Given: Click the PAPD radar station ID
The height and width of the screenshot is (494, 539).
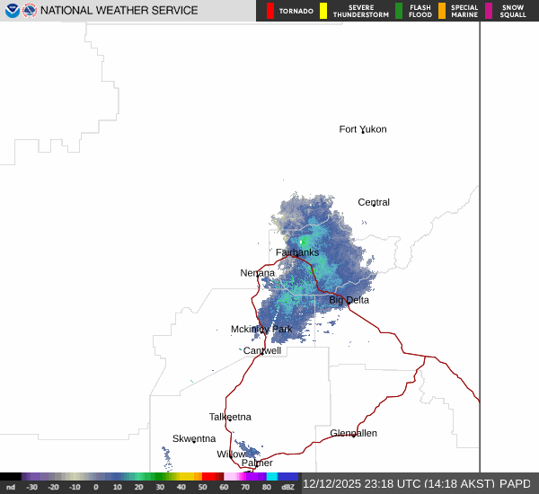Looking at the screenshot, I should coord(516,483).
